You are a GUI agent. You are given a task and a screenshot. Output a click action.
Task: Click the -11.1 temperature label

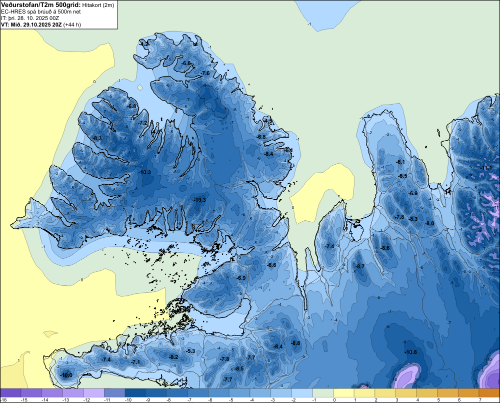(x=486, y=168)
